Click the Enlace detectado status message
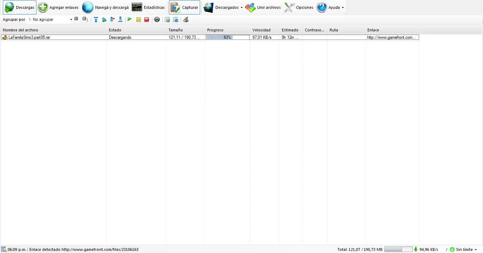The width and height of the screenshot is (483, 253). (73, 249)
